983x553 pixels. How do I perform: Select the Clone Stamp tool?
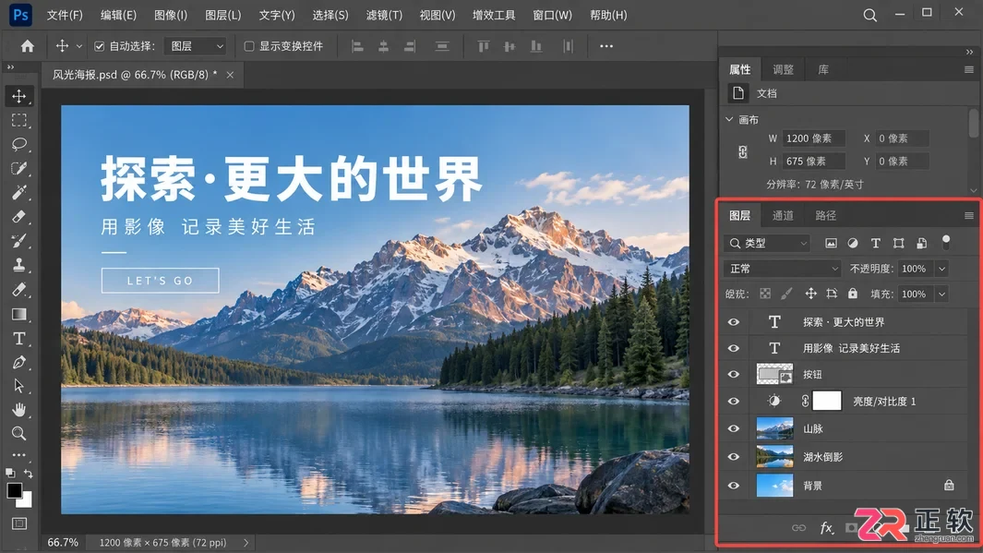point(18,265)
